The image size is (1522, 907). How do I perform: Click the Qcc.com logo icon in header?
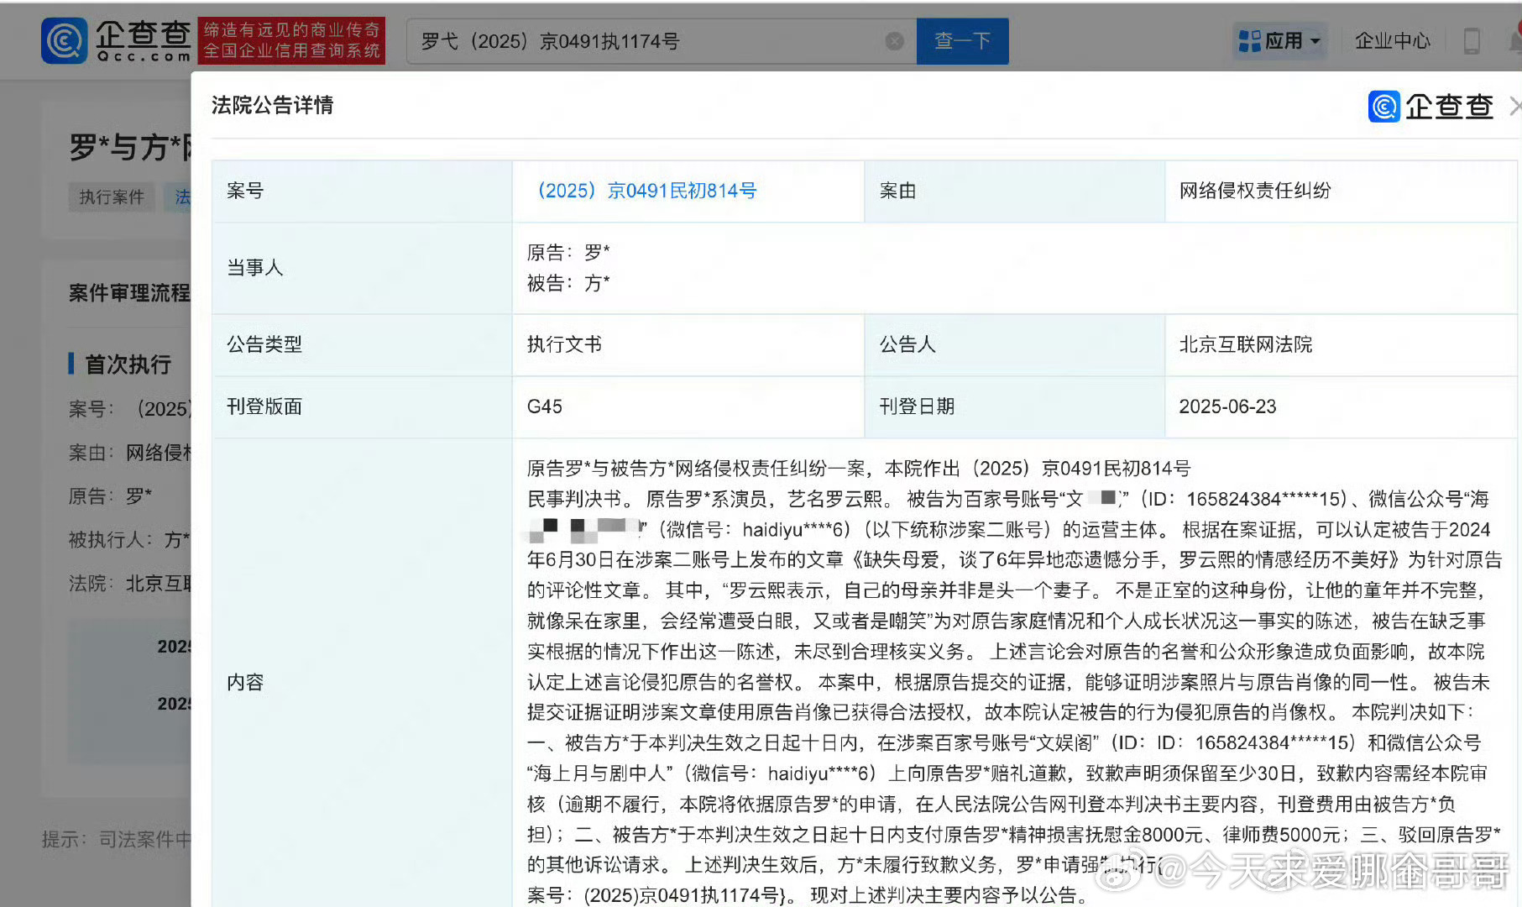point(64,41)
